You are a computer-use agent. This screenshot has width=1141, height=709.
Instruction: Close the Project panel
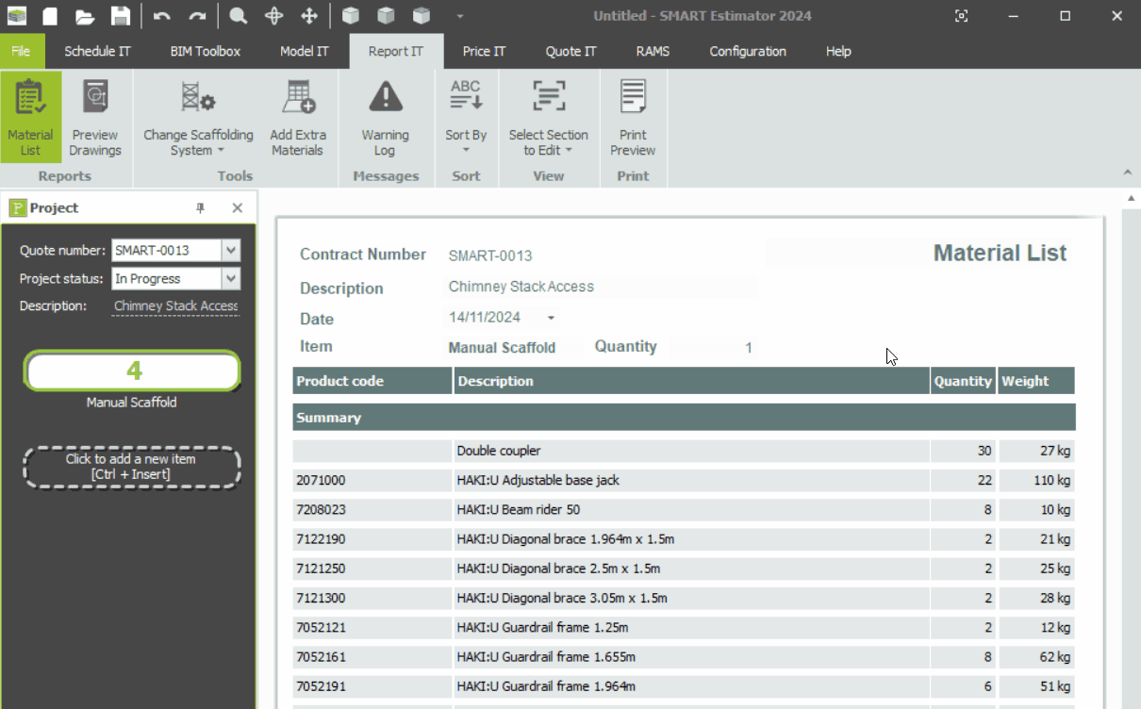(x=238, y=207)
